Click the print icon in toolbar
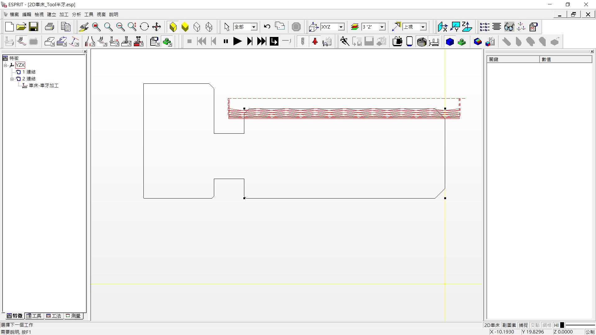The image size is (596, 335). pyautogui.click(x=49, y=27)
